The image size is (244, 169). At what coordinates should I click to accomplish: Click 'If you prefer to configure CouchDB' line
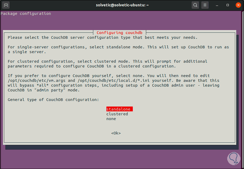[109, 76]
